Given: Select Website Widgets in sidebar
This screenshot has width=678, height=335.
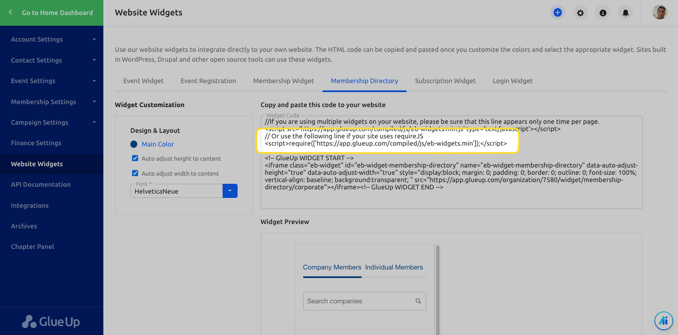Looking at the screenshot, I should pyautogui.click(x=51, y=164).
